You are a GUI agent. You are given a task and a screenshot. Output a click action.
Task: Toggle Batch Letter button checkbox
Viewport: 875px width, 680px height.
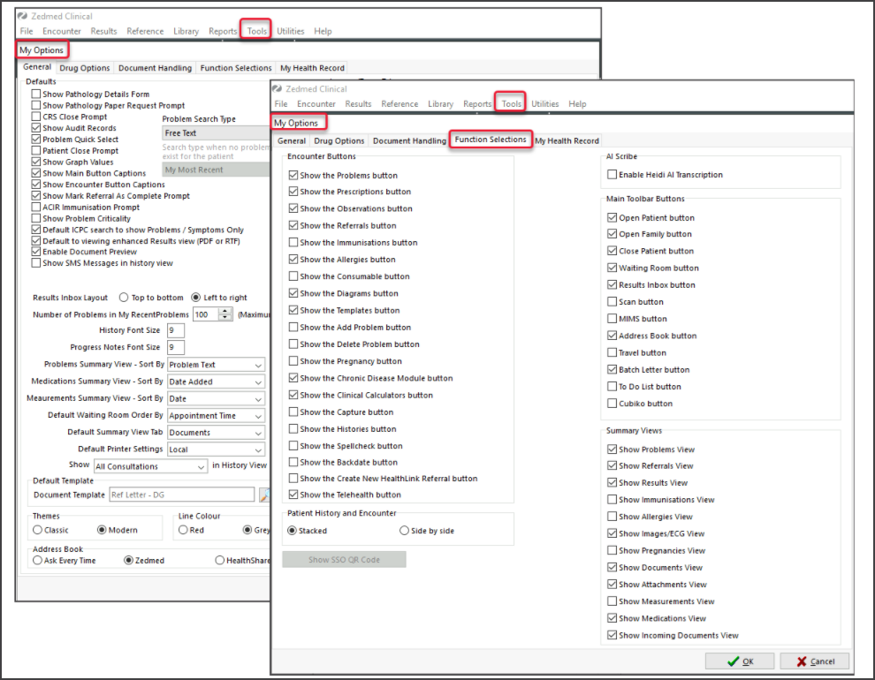612,369
